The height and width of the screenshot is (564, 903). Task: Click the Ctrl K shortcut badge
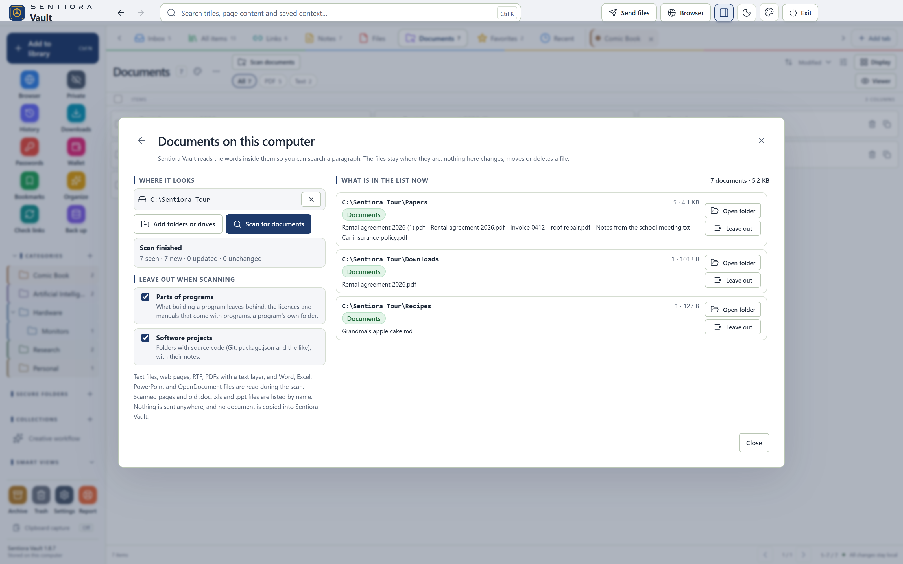[507, 14]
